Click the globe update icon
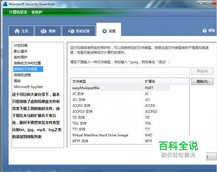Viewport: 217px width, 172px height. (43, 31)
